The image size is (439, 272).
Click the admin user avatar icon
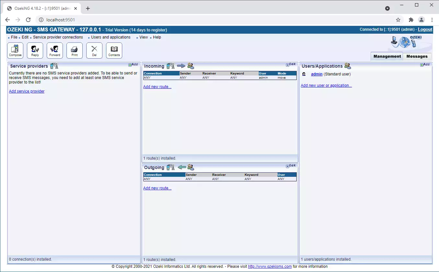[304, 74]
